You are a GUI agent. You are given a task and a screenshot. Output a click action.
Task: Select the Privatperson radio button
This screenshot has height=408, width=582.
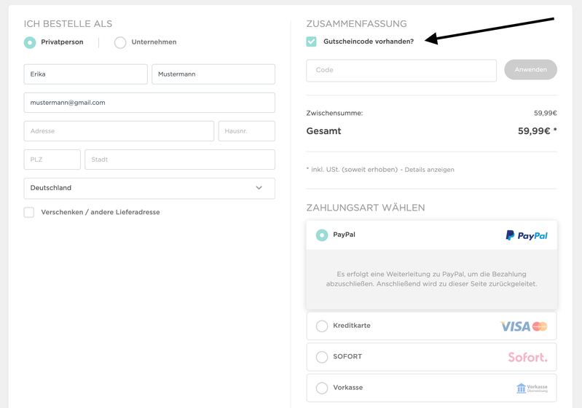tap(30, 42)
